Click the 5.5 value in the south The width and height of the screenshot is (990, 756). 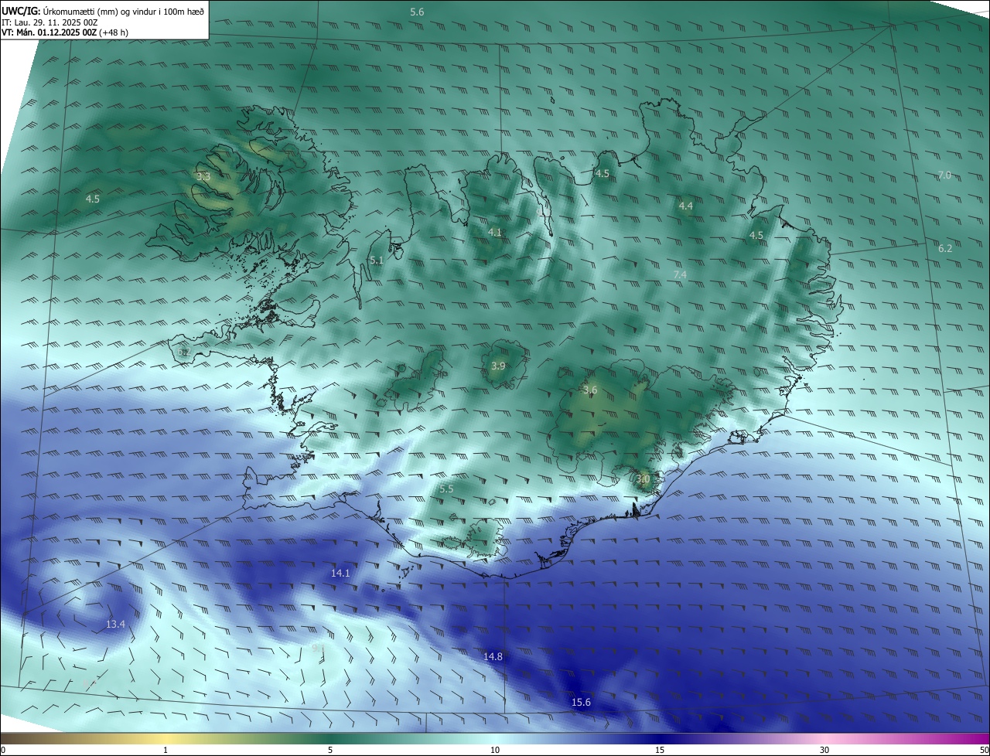[x=446, y=489]
